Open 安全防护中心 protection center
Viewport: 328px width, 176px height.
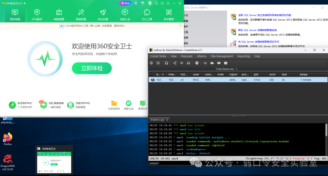(x=21, y=105)
